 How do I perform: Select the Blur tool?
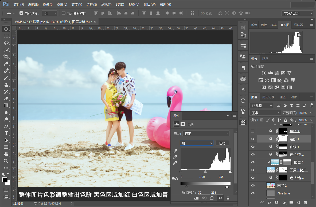click(x=6, y=112)
